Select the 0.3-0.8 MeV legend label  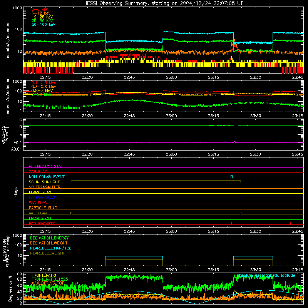point(44,87)
